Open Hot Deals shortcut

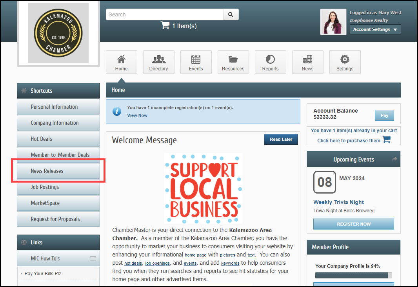[x=58, y=139]
